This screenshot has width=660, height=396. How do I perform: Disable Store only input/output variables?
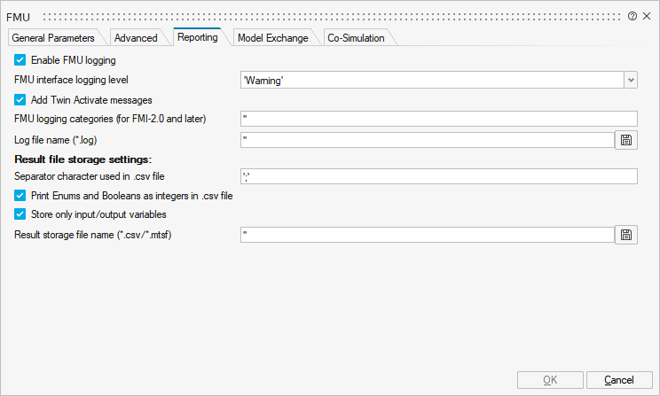tap(20, 214)
